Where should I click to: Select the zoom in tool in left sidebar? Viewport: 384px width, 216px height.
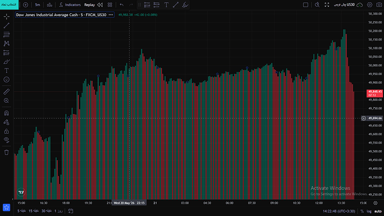(x=7, y=101)
